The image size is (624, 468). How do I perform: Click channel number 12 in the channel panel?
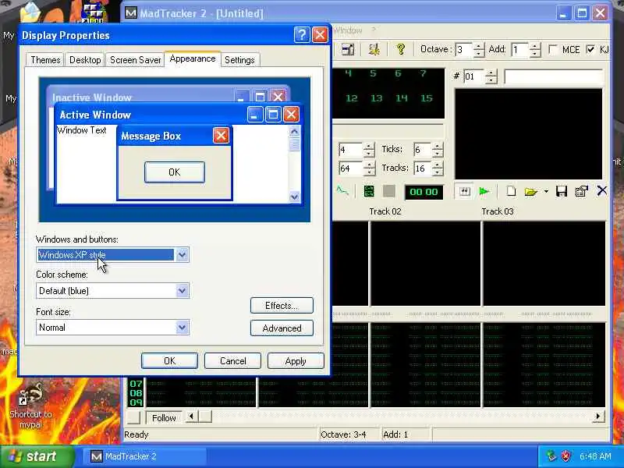[x=352, y=98]
